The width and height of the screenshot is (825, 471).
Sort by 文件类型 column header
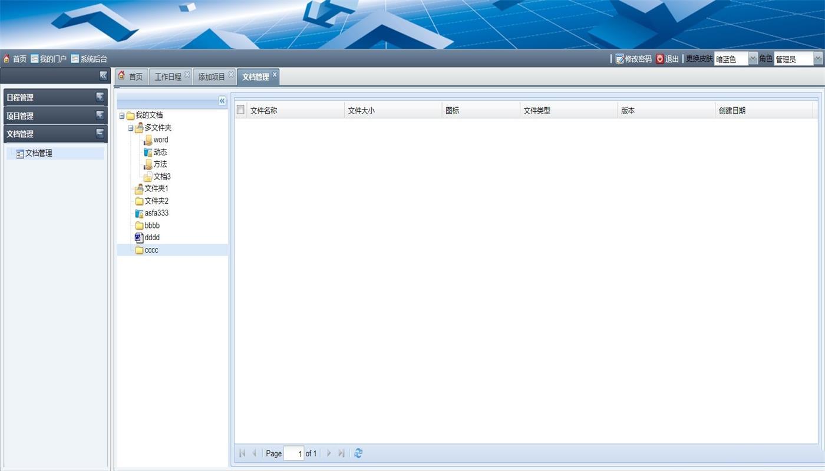coord(569,110)
